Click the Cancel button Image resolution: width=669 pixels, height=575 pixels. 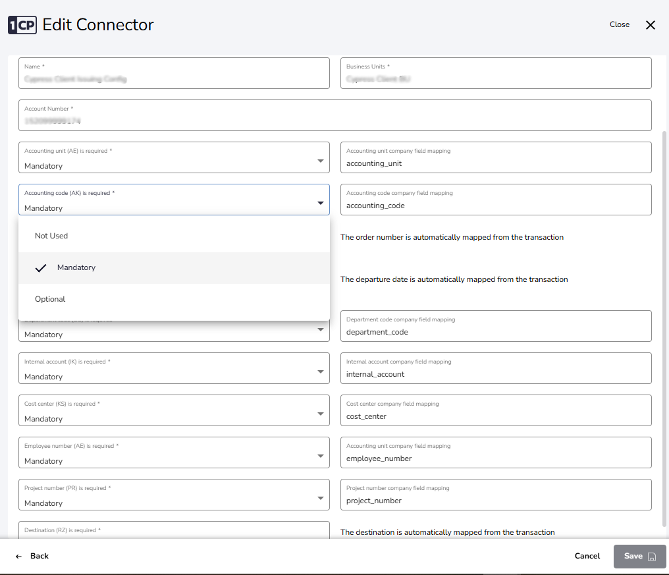coord(587,556)
